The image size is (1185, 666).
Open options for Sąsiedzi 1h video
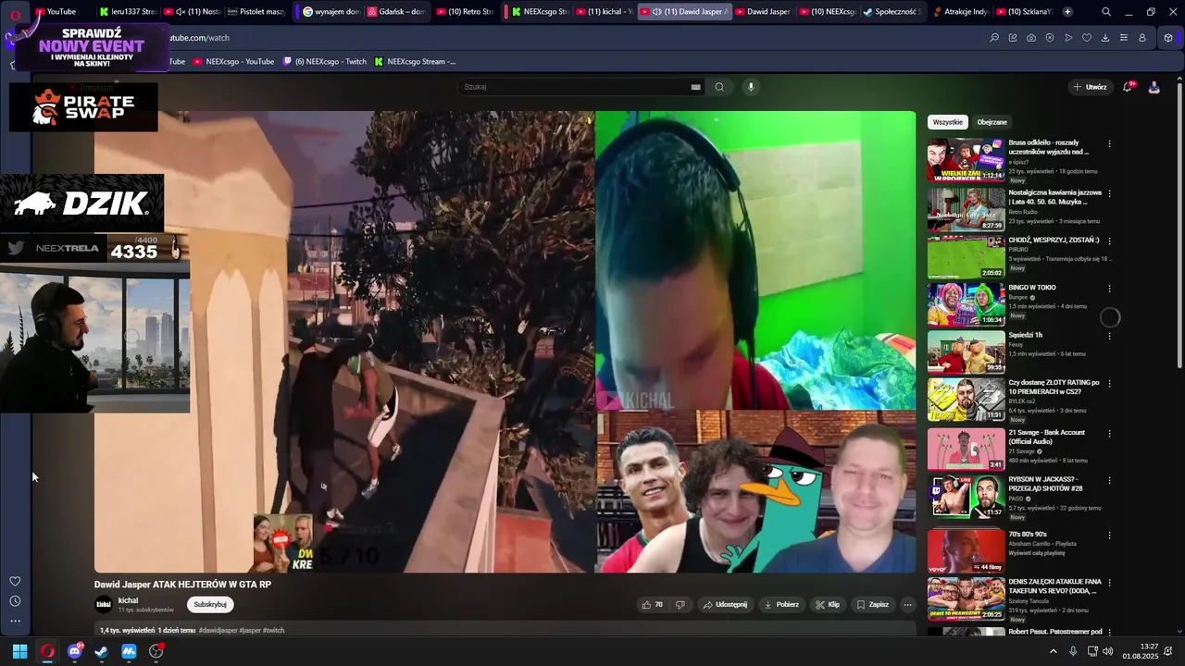(x=1109, y=336)
